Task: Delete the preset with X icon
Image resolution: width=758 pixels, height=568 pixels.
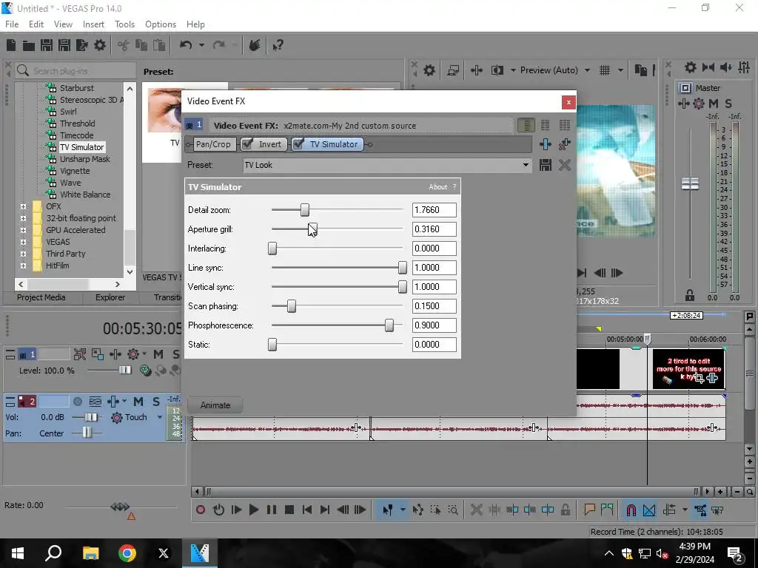Action: pos(564,165)
